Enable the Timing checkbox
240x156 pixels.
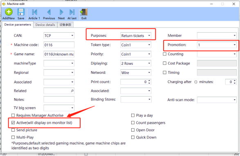(164, 73)
